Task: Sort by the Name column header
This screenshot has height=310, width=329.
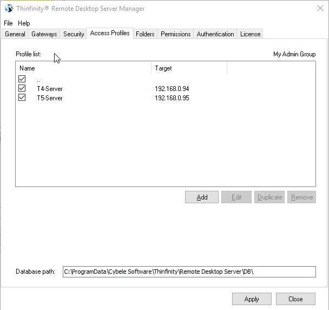Action: [83, 68]
